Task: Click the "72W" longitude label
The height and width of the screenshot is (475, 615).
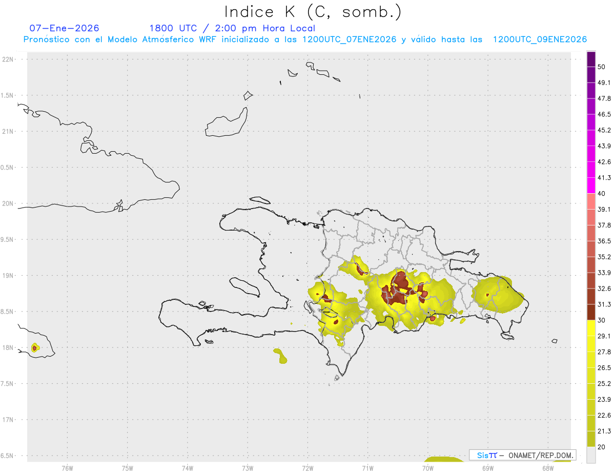Action: 308,467
